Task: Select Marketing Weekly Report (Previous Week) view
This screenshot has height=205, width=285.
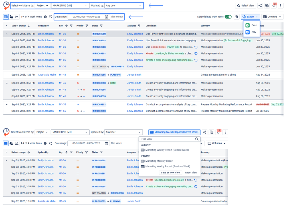Action: (x=165, y=166)
